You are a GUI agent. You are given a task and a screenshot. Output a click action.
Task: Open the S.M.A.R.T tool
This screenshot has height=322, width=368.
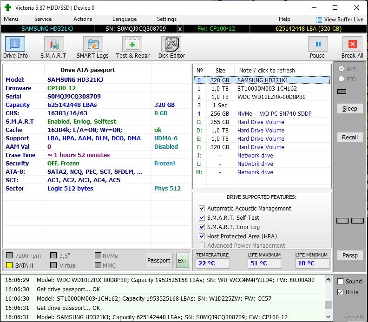click(53, 47)
